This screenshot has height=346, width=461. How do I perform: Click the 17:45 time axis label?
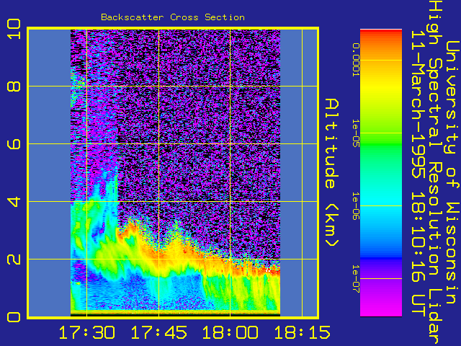click(x=158, y=332)
